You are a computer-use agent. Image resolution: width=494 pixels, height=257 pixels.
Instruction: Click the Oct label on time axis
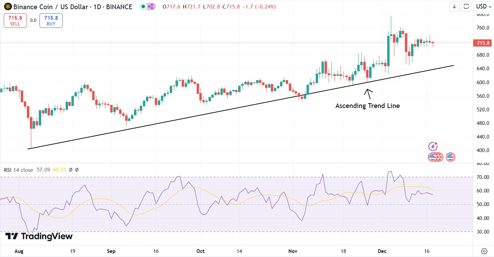pyautogui.click(x=200, y=251)
